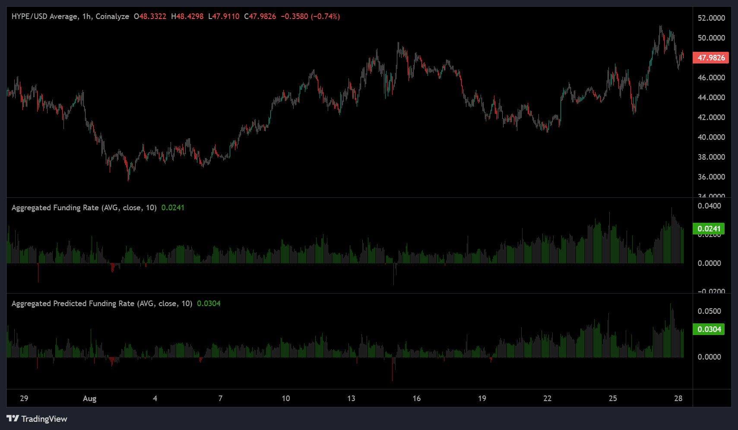Click the Aug label on time axis
The height and width of the screenshot is (430, 738).
coord(89,398)
